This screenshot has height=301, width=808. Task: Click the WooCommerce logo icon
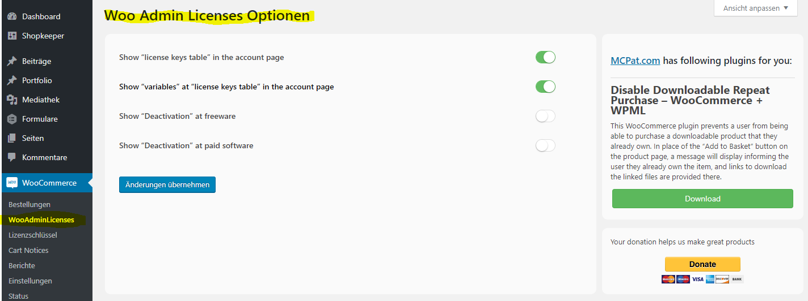click(12, 183)
